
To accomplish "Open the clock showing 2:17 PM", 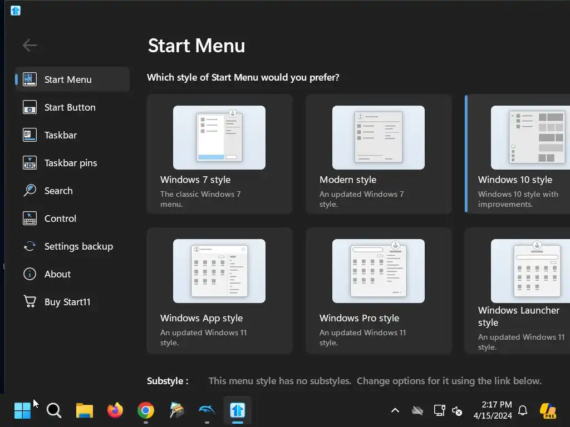I will point(493,410).
